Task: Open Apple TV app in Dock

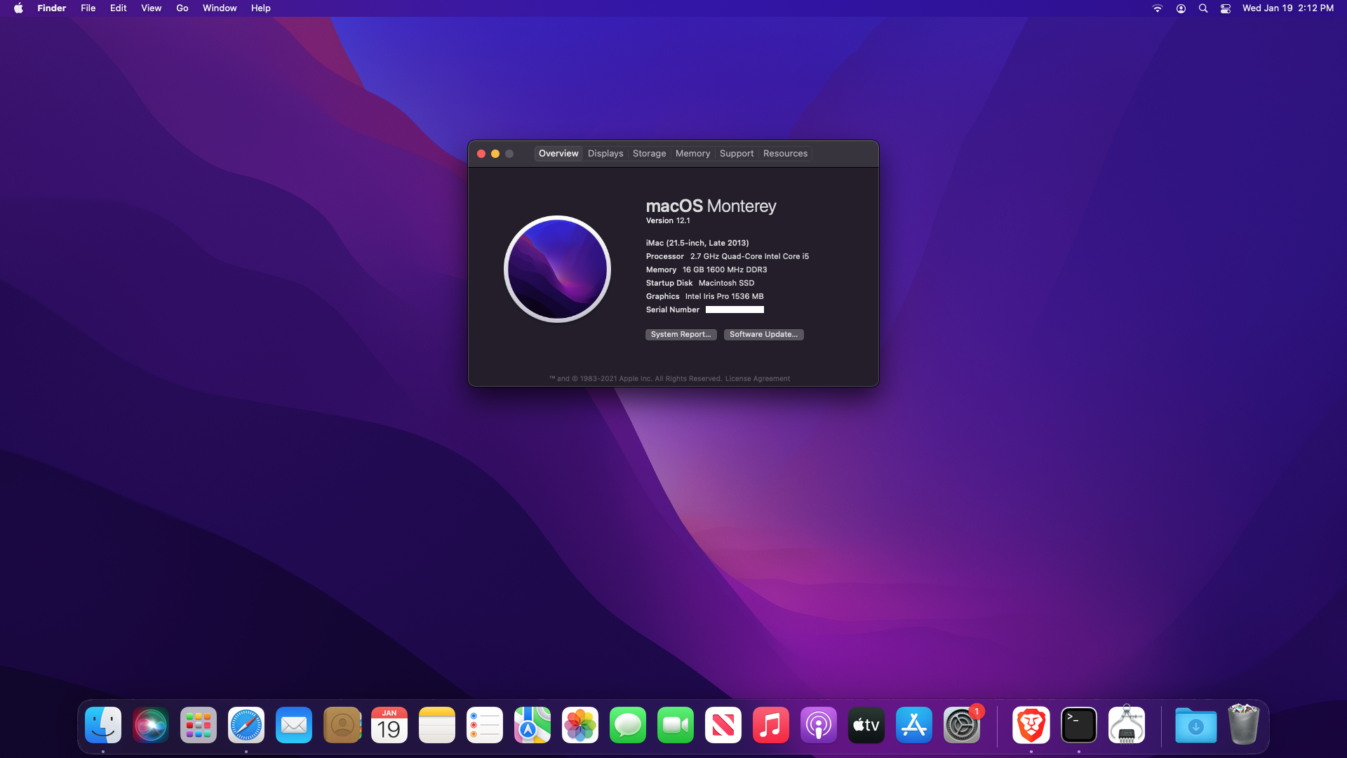Action: coord(866,725)
